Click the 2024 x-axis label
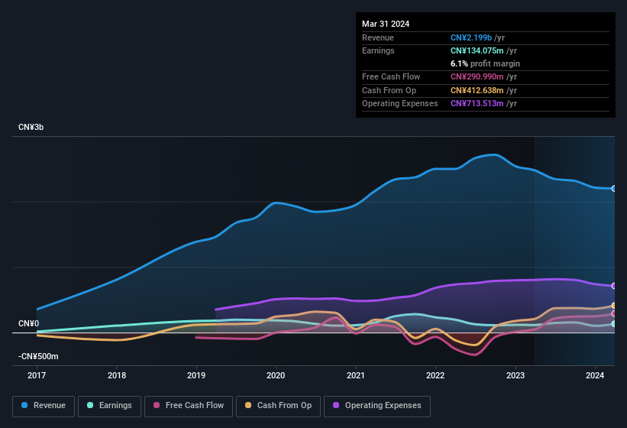Image resolution: width=627 pixels, height=428 pixels. (595, 375)
